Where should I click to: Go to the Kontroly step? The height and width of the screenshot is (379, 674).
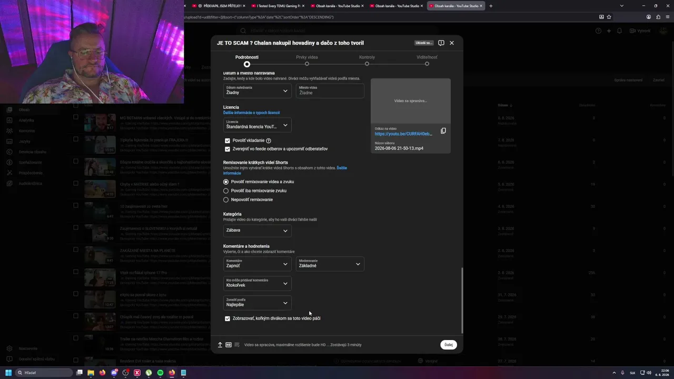367,61
